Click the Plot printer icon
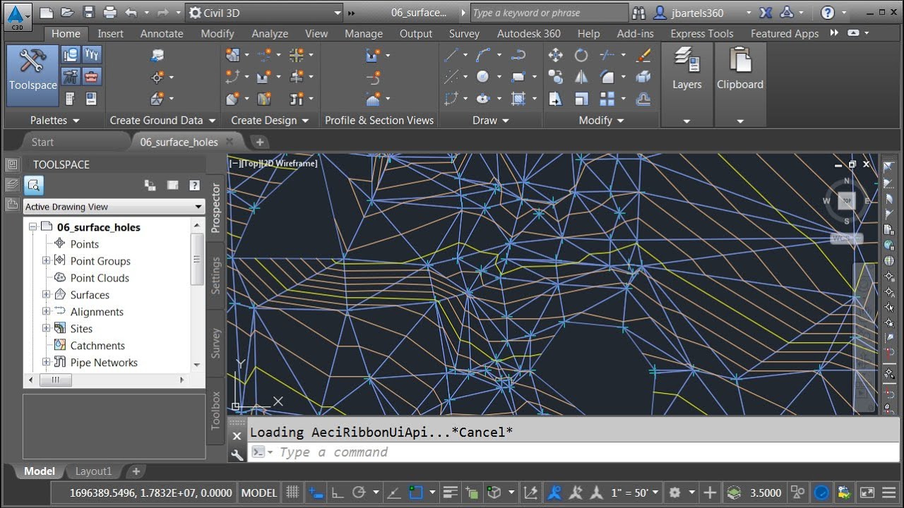The image size is (904, 508). point(109,13)
